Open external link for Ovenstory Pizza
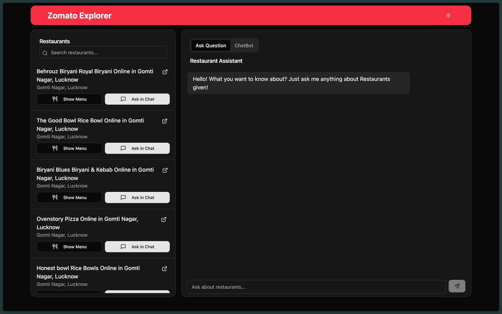 pyautogui.click(x=164, y=220)
